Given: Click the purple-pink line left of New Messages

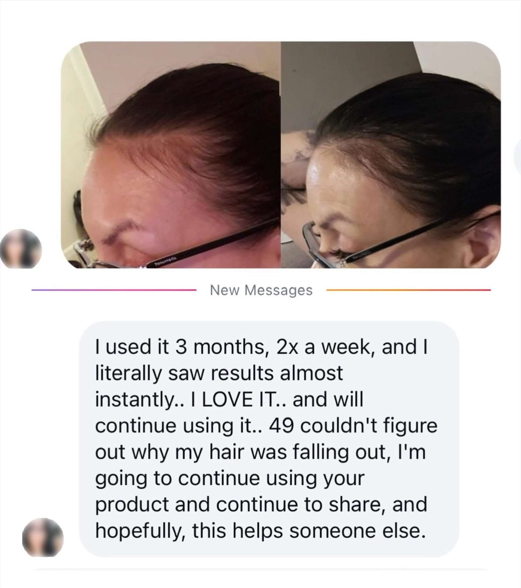Looking at the screenshot, I should pos(114,289).
